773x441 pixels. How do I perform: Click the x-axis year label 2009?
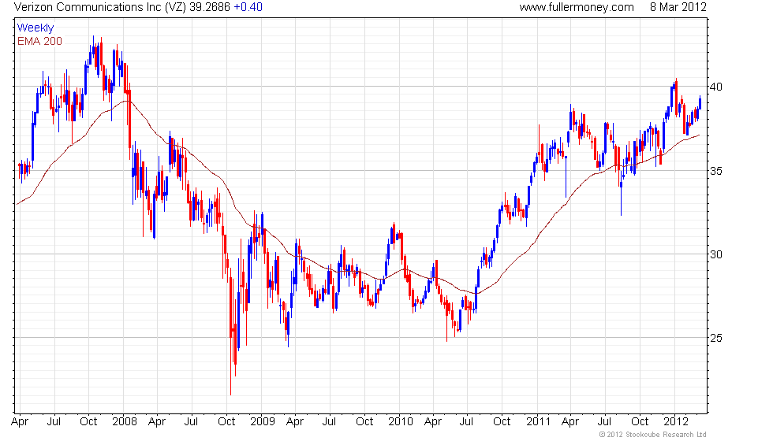262,422
